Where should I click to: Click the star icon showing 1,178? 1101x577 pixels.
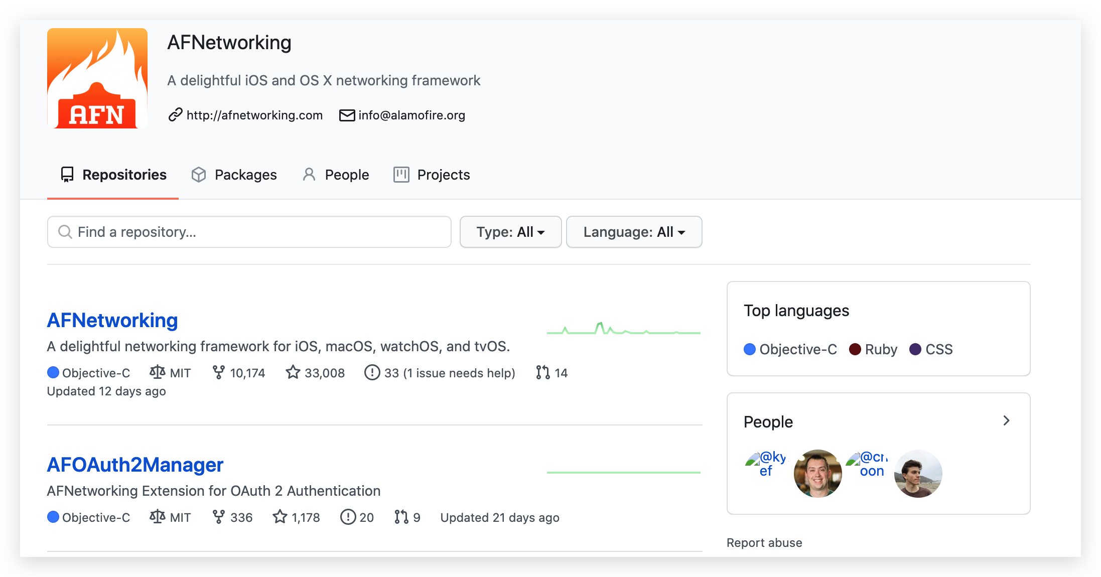[280, 517]
